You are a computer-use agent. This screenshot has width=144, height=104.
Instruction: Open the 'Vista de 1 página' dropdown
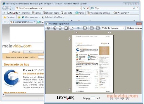click(x=113, y=28)
